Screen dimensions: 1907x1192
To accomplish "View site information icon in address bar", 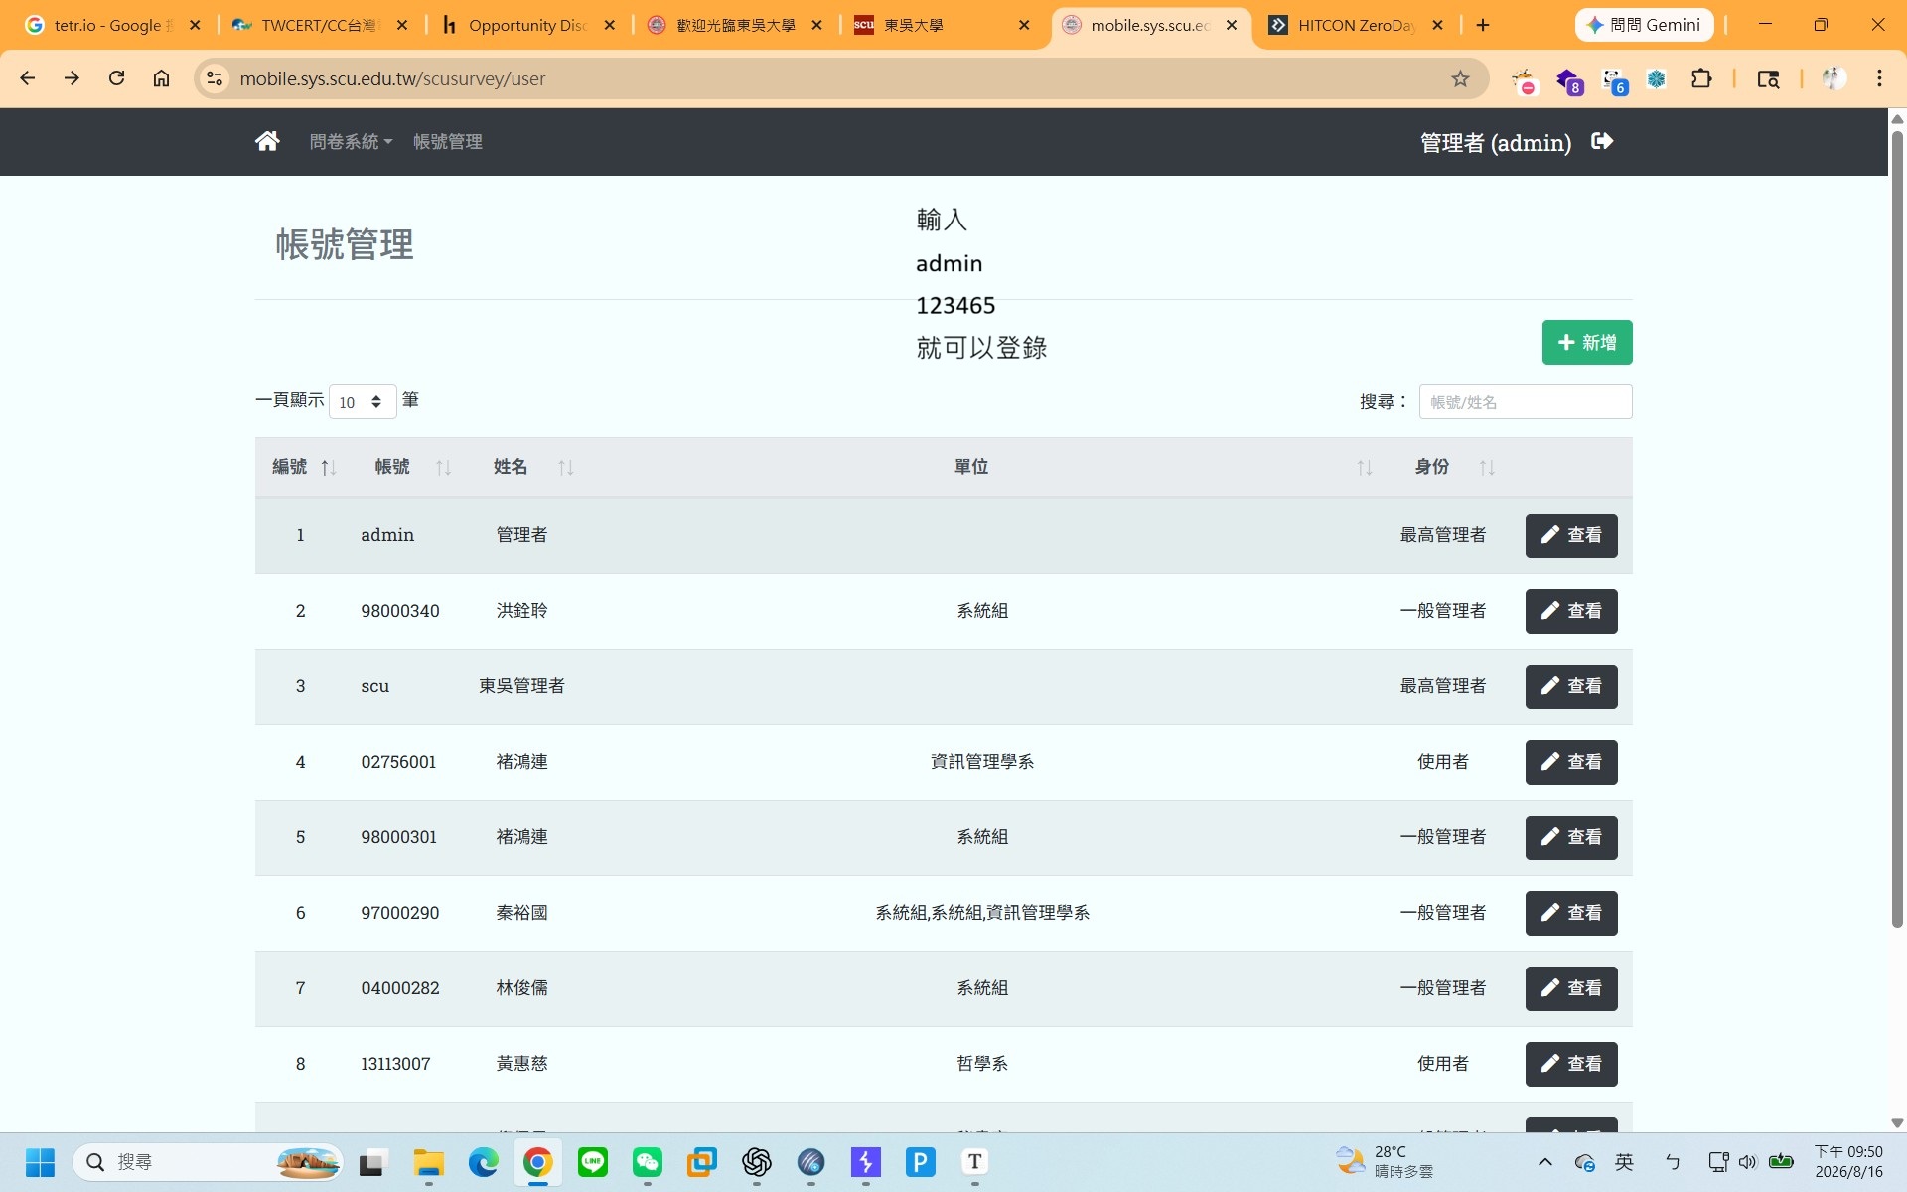I will click(214, 78).
